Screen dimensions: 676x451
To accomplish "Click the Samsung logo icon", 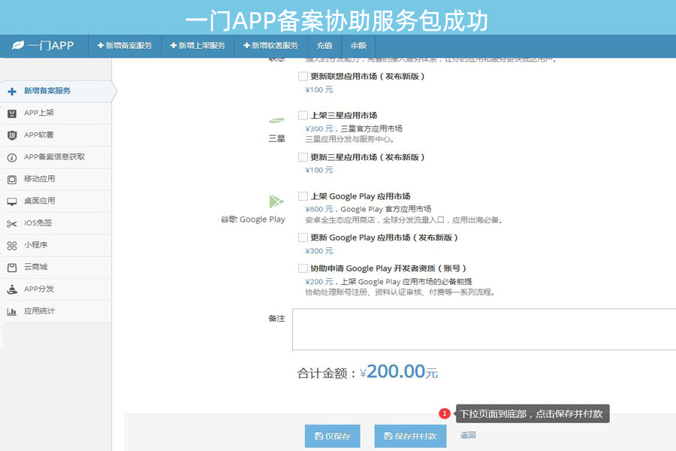I will [276, 120].
